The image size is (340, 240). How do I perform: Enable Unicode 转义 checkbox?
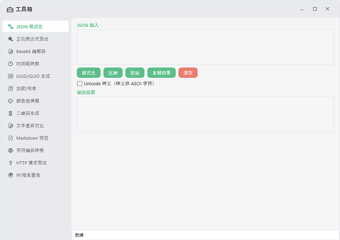click(79, 84)
